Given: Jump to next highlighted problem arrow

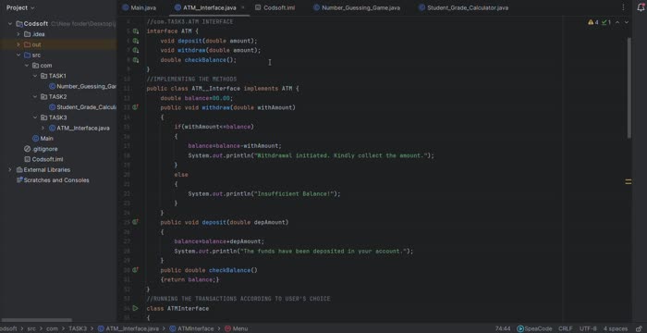Looking at the screenshot, I should [x=627, y=22].
